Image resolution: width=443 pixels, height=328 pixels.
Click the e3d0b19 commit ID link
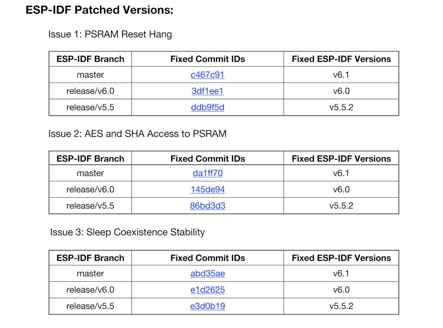coord(207,306)
